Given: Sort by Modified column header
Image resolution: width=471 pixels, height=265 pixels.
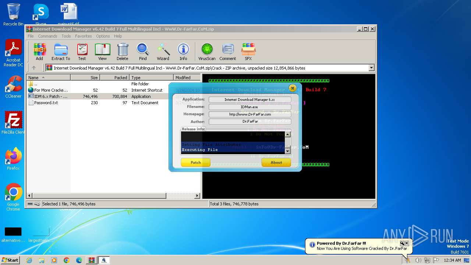Looking at the screenshot, I should pos(187,78).
